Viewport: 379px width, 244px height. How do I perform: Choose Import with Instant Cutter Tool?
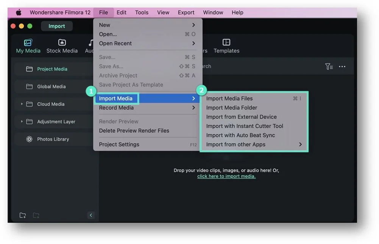254,126
